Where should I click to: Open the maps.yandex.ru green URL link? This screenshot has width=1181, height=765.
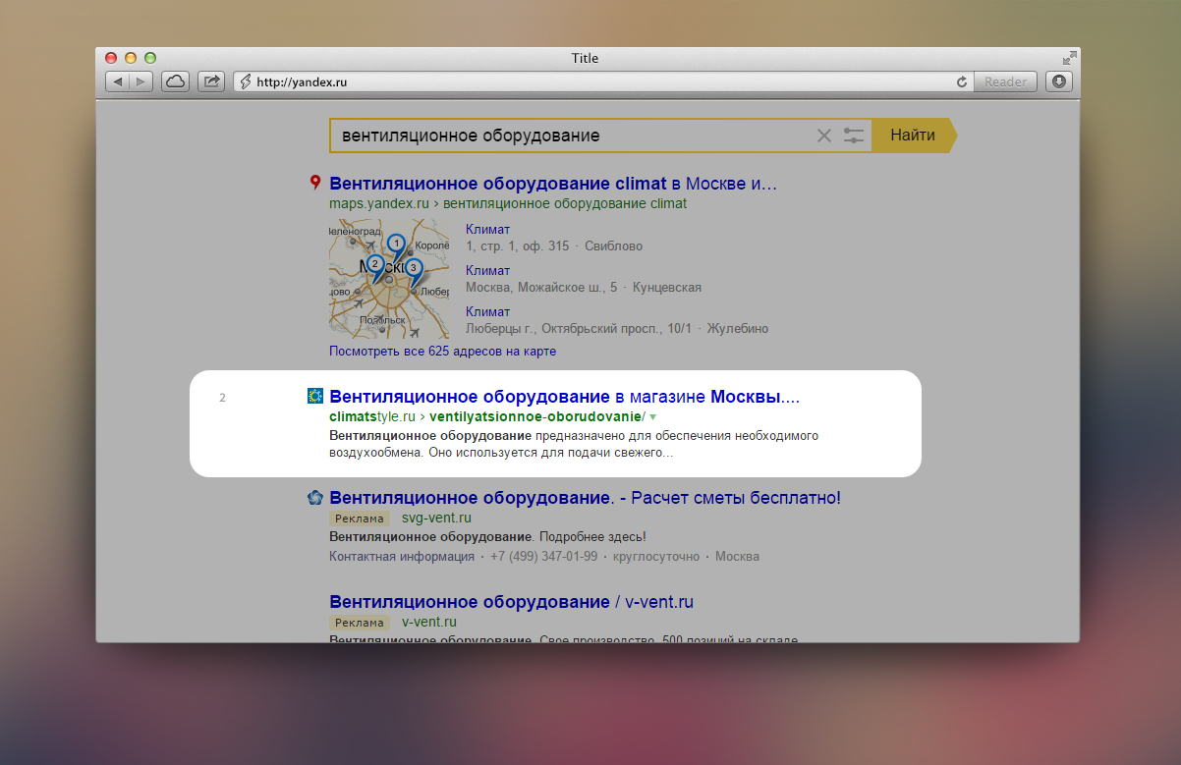pos(378,203)
